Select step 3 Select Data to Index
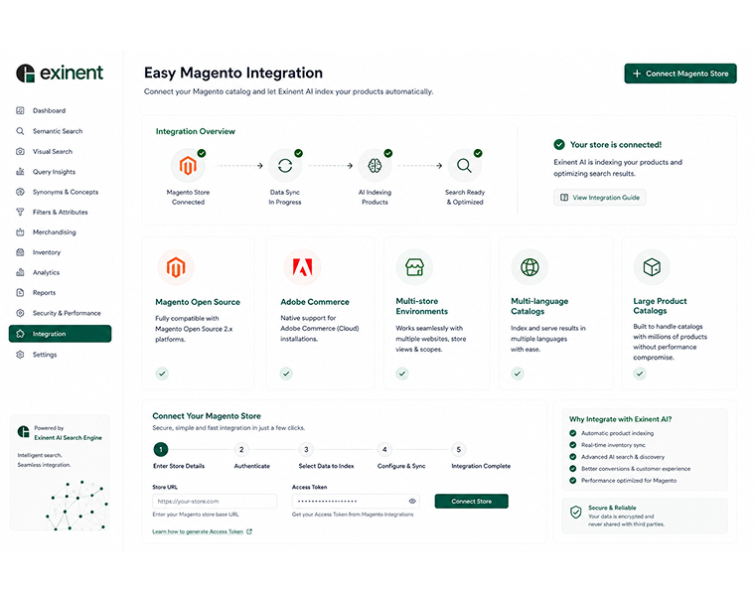 coord(306,450)
